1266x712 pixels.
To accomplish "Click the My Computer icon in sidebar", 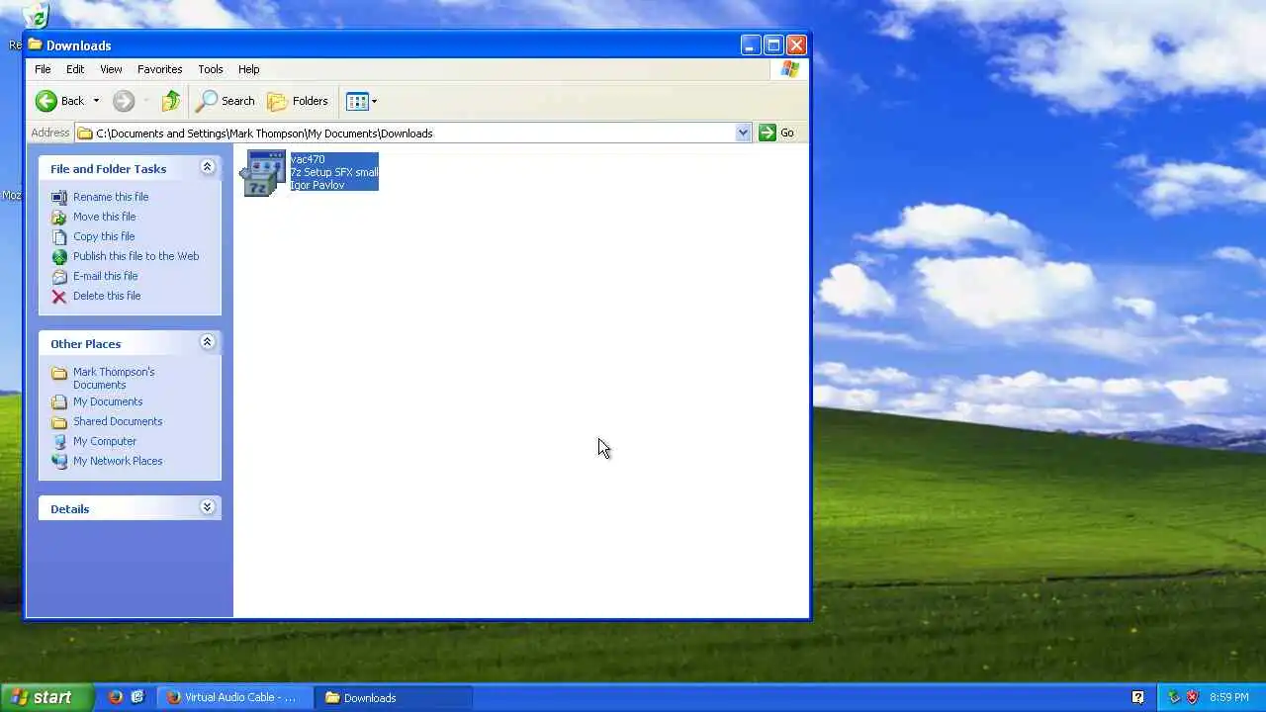I will click(x=59, y=441).
